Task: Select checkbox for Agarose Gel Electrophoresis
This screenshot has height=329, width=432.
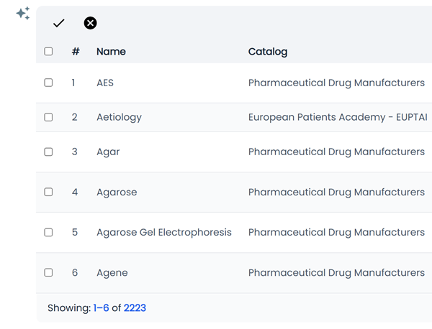Action: [x=48, y=232]
